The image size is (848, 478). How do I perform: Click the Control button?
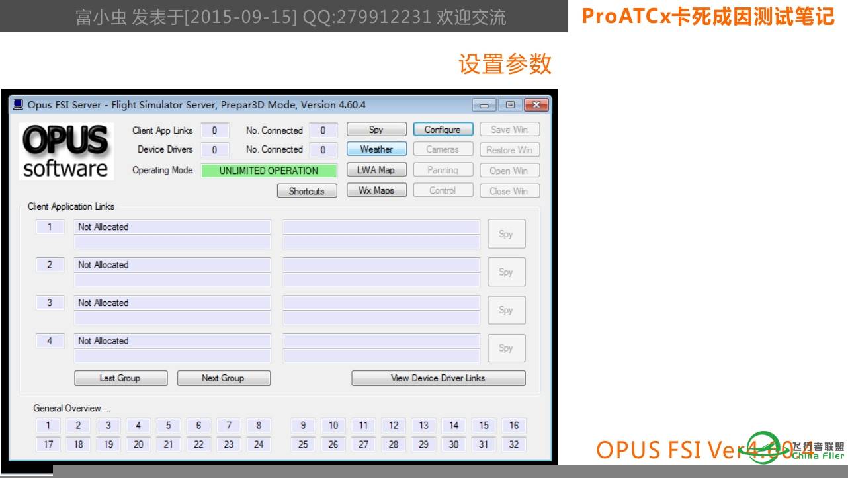point(443,190)
